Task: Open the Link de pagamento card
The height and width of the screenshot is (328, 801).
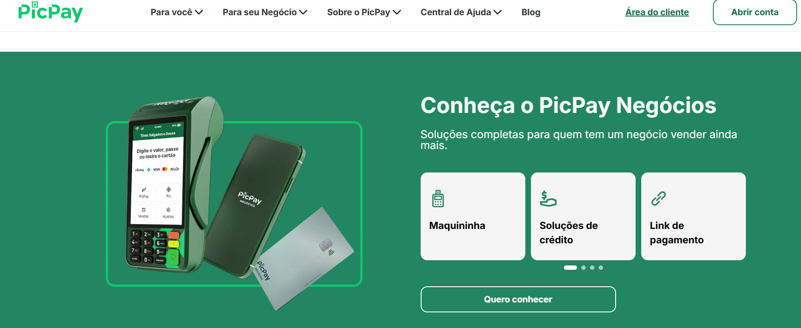Action: point(693,216)
